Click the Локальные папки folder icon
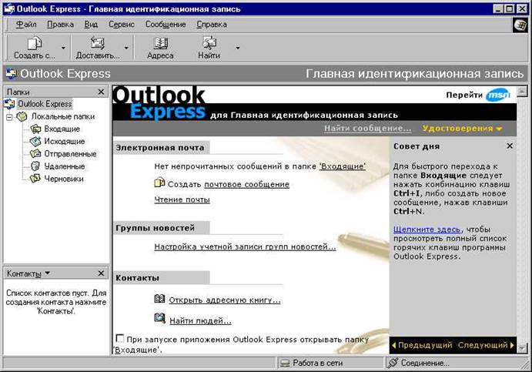Viewport: 532px width, 372px height. pyautogui.click(x=22, y=116)
